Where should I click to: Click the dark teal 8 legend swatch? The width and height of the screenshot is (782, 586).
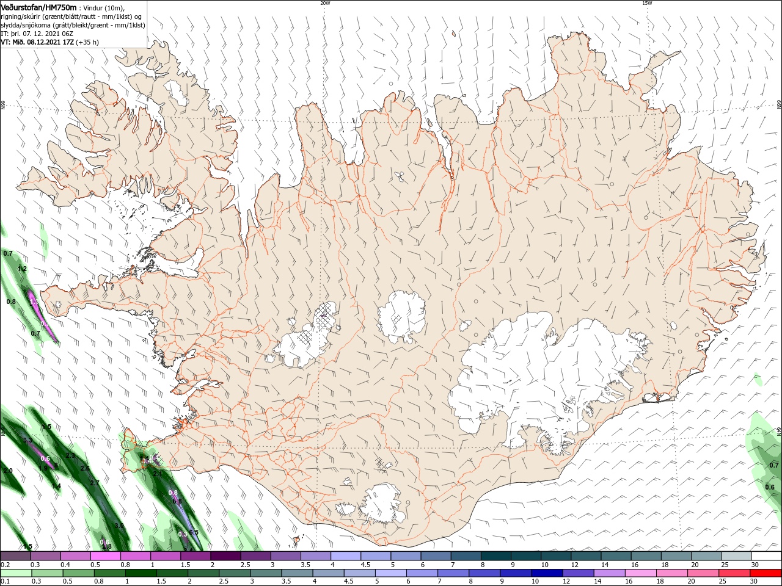[496, 556]
